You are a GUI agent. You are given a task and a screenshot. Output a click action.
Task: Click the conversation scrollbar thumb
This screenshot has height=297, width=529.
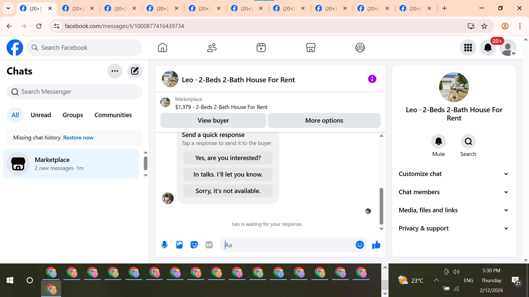tap(381, 206)
